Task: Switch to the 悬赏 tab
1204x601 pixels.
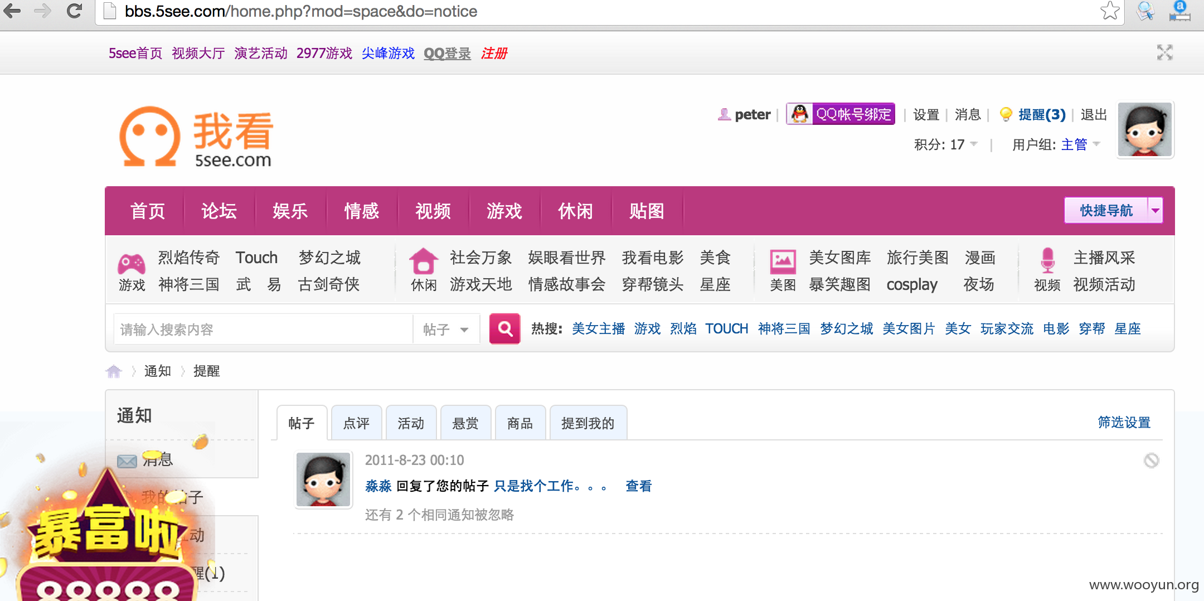Action: point(465,423)
